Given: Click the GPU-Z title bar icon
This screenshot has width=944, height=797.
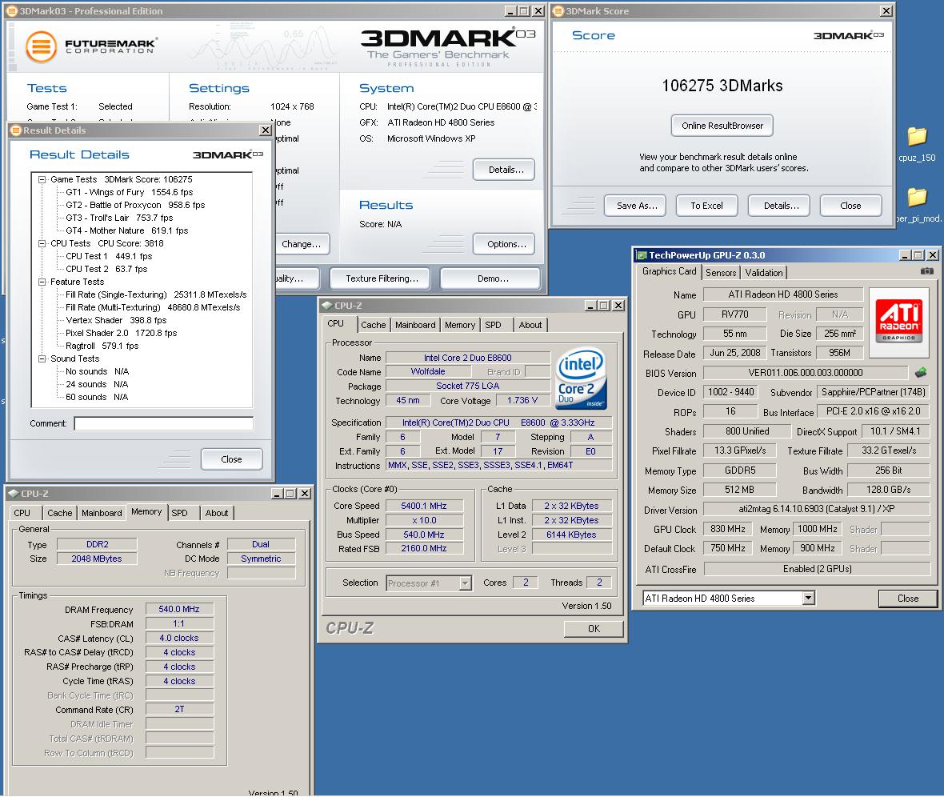Looking at the screenshot, I should pos(642,255).
